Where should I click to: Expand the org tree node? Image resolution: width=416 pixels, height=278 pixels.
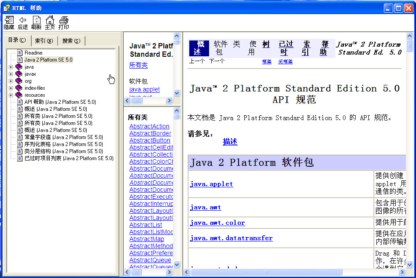[x=11, y=81]
